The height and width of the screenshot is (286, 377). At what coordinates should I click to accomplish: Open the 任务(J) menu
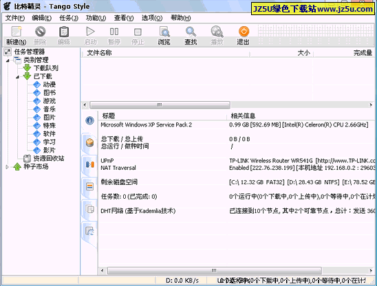point(69,18)
